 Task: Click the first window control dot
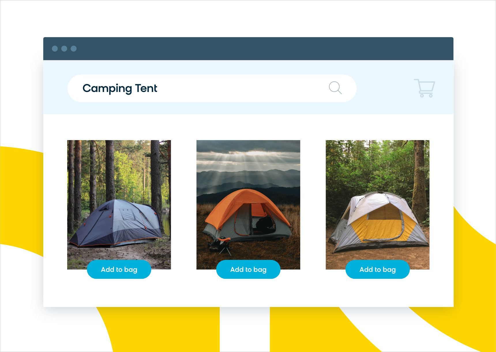point(55,48)
